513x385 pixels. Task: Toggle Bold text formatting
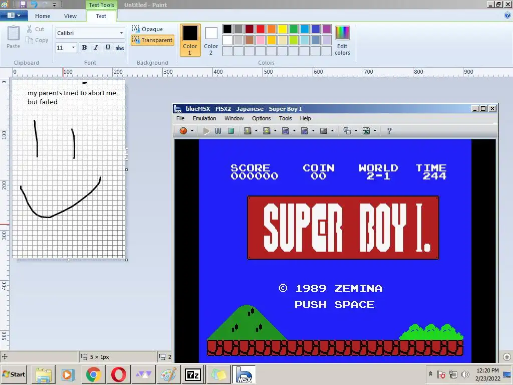(84, 48)
